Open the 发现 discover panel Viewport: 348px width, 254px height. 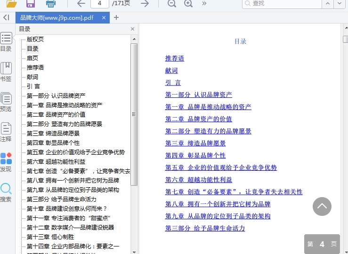coord(6,162)
